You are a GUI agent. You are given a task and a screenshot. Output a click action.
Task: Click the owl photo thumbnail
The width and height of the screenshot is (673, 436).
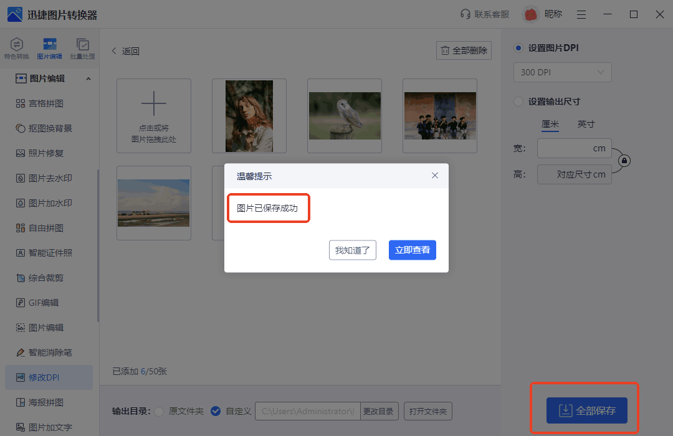tap(345, 115)
